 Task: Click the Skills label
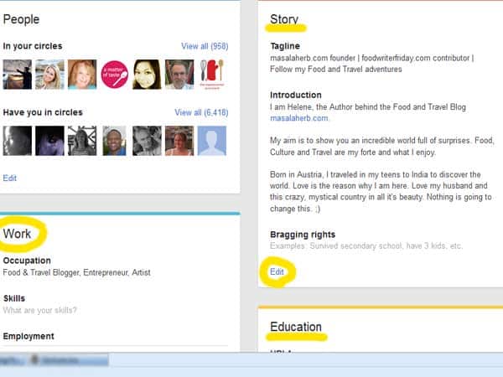click(14, 298)
